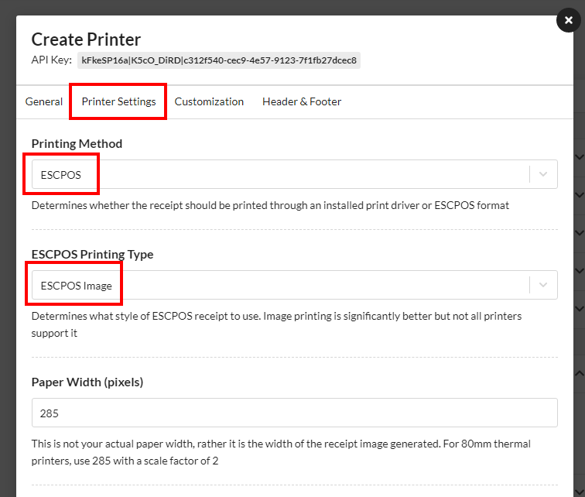
Task: Click the Create Printer heading
Action: click(x=86, y=39)
